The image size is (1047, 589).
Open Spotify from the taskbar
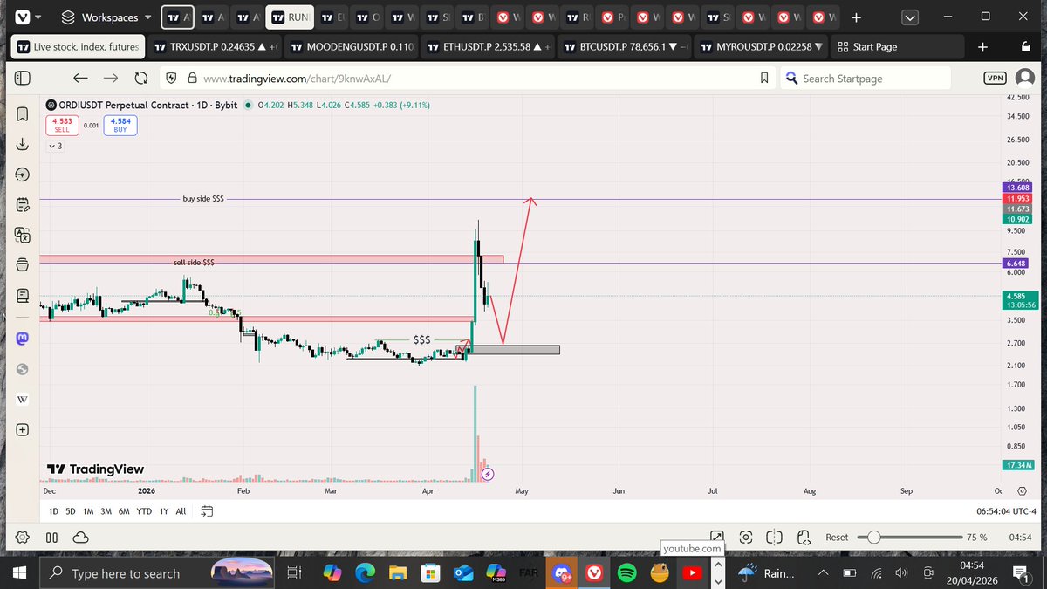point(626,573)
